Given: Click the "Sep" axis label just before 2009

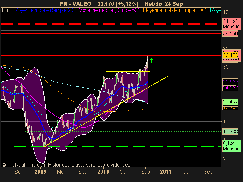Looking at the screenshot, I should pos(19,172).
